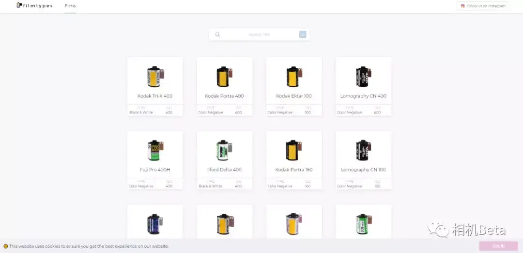523x253 pixels.
Task: Click Color Negative type on Kodak Portra 400 card
Action: pos(211,112)
